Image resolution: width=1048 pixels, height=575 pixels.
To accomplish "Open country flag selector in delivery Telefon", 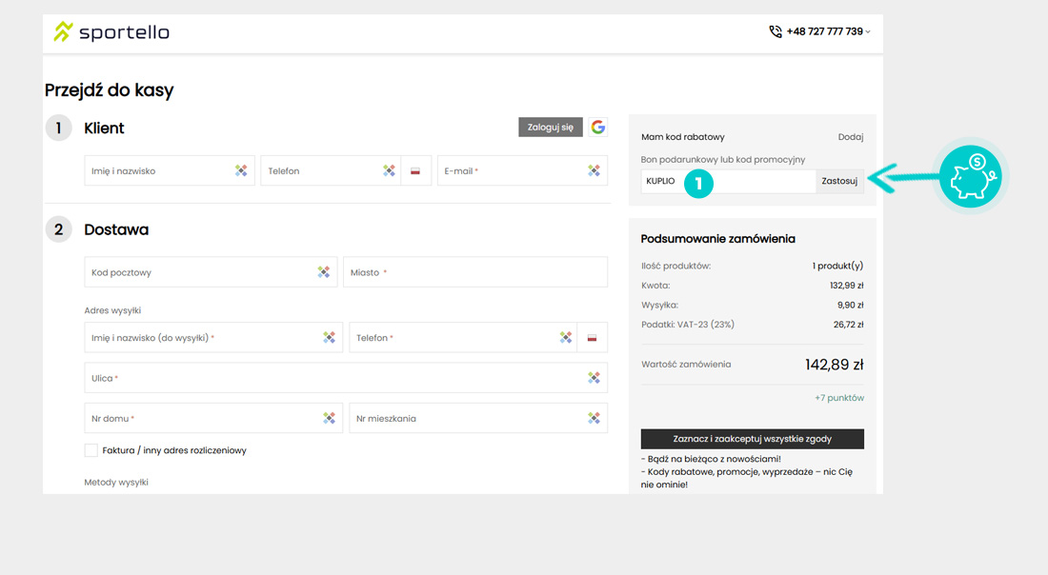I will [x=592, y=338].
